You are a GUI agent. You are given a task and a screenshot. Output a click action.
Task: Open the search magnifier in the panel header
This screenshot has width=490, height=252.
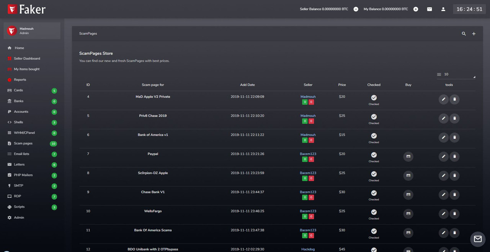coord(464,34)
